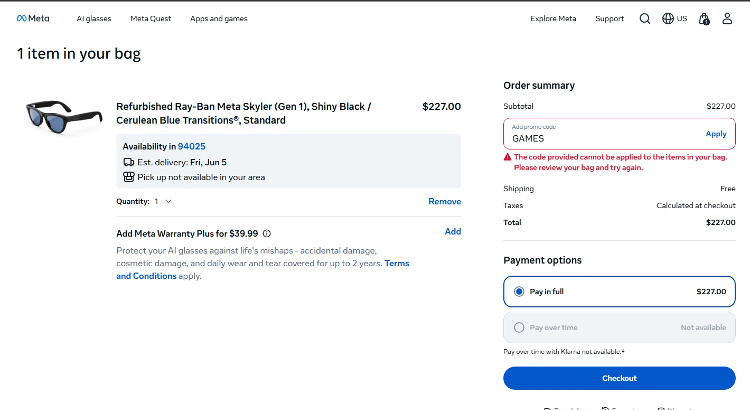Viewport: 750px width, 410px height.
Task: Open the Ray-Ban Skyler glasses thumbnail
Action: pyautogui.click(x=64, y=118)
